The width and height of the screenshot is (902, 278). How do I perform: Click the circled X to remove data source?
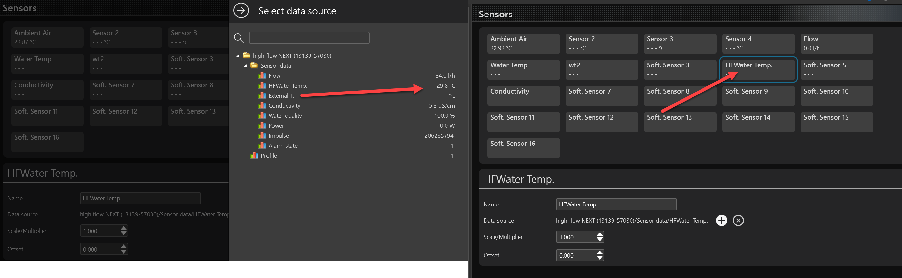738,220
